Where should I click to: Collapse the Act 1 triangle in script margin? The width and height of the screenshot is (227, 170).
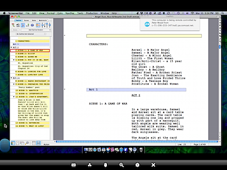point(65,89)
